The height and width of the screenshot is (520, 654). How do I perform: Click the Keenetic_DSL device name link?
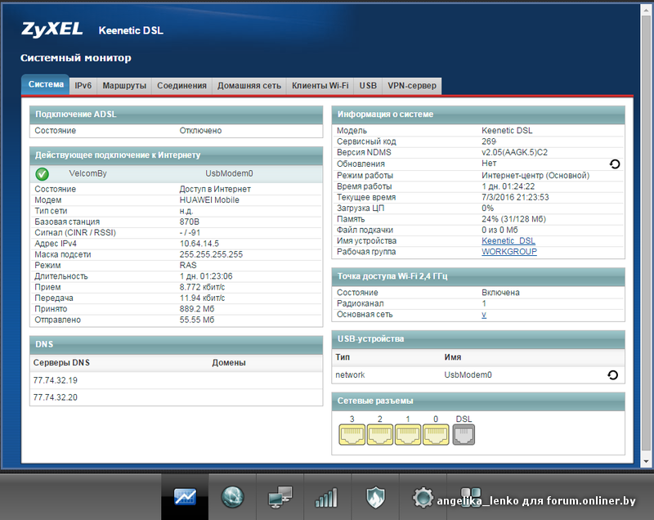(508, 241)
